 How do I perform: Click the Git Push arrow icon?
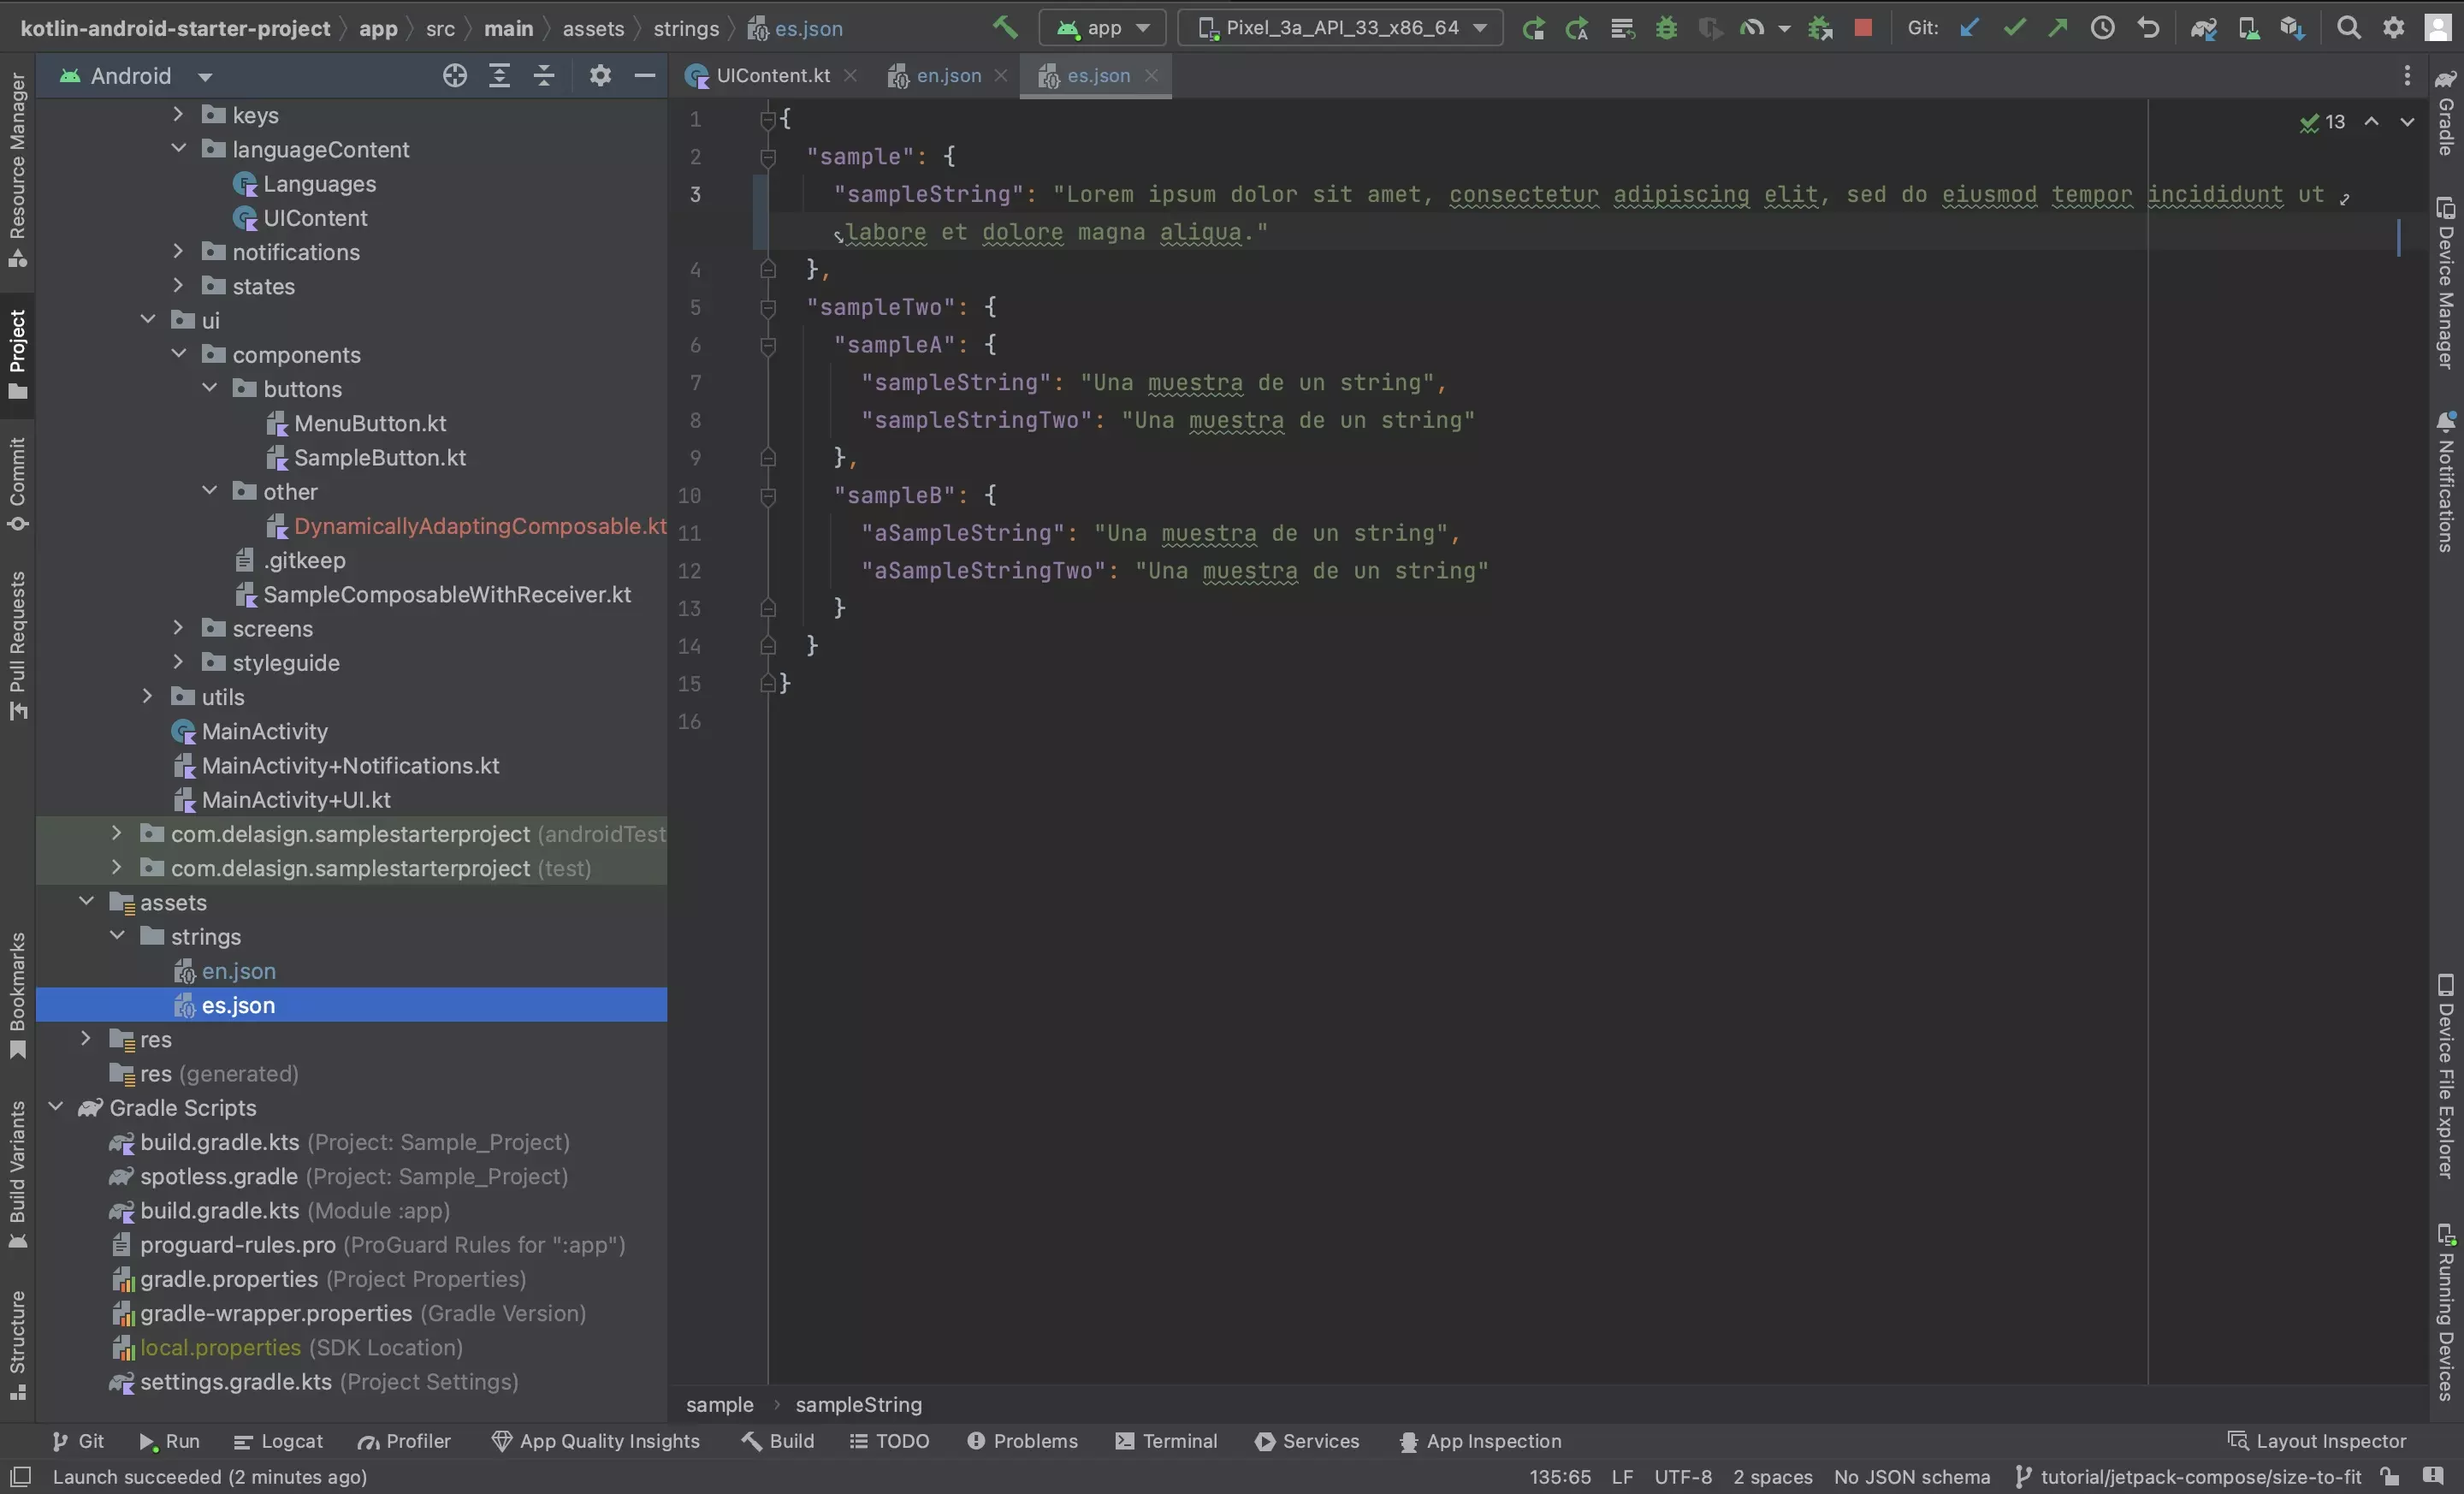2057,28
